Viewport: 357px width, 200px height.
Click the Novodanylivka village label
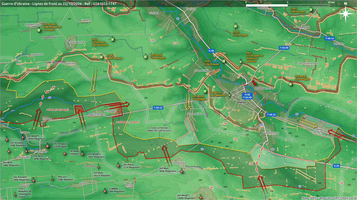[271, 133]
